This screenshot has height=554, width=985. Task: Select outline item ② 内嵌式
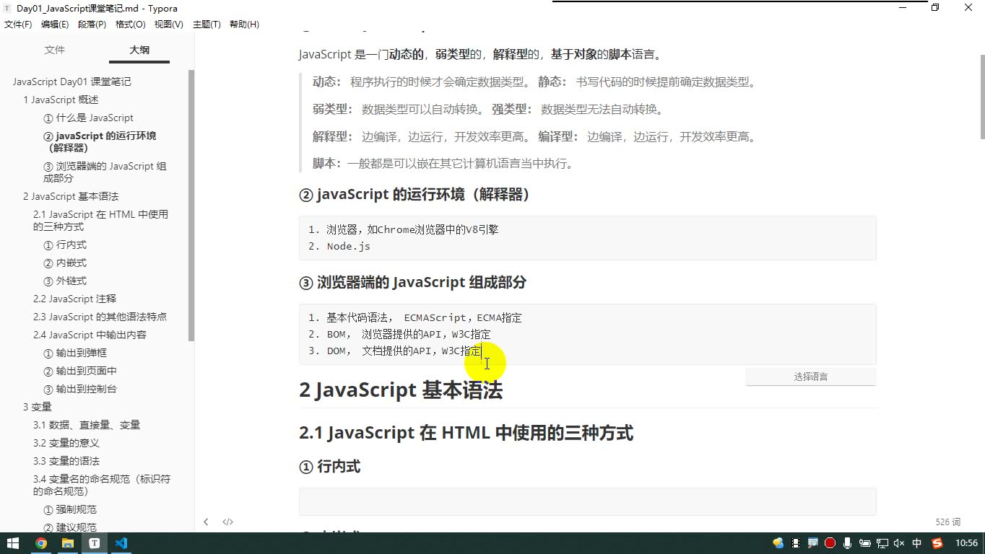65,263
